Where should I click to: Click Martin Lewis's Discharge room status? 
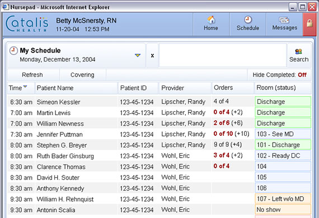(283, 112)
